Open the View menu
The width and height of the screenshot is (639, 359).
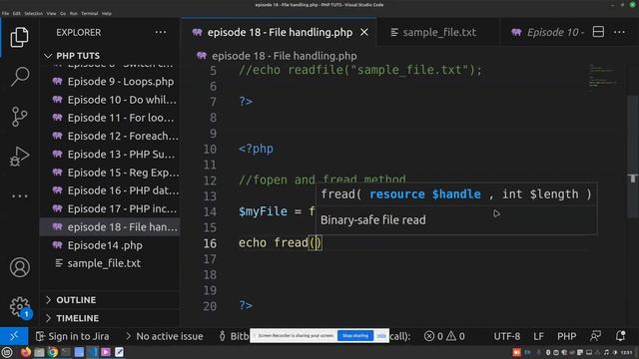coord(51,13)
